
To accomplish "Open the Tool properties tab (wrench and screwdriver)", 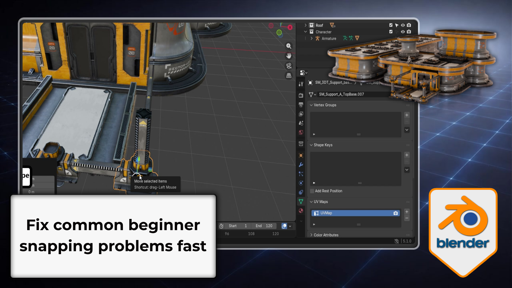I will click(x=301, y=84).
